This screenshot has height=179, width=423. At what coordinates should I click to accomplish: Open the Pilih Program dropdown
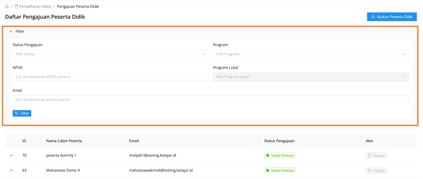[x=311, y=54]
